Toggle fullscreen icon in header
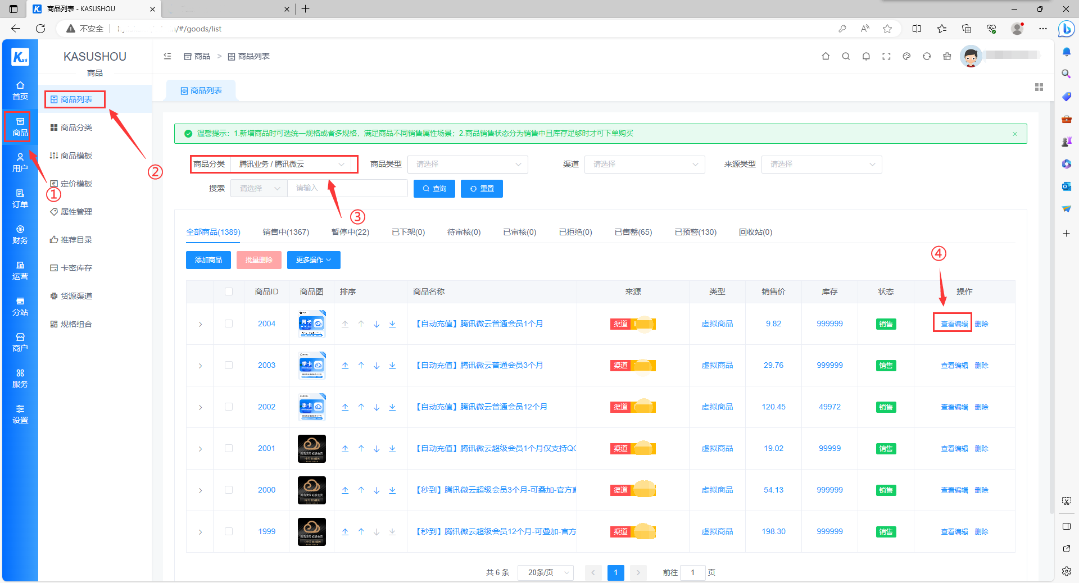Viewport: 1079px width, 583px height. pyautogui.click(x=886, y=56)
